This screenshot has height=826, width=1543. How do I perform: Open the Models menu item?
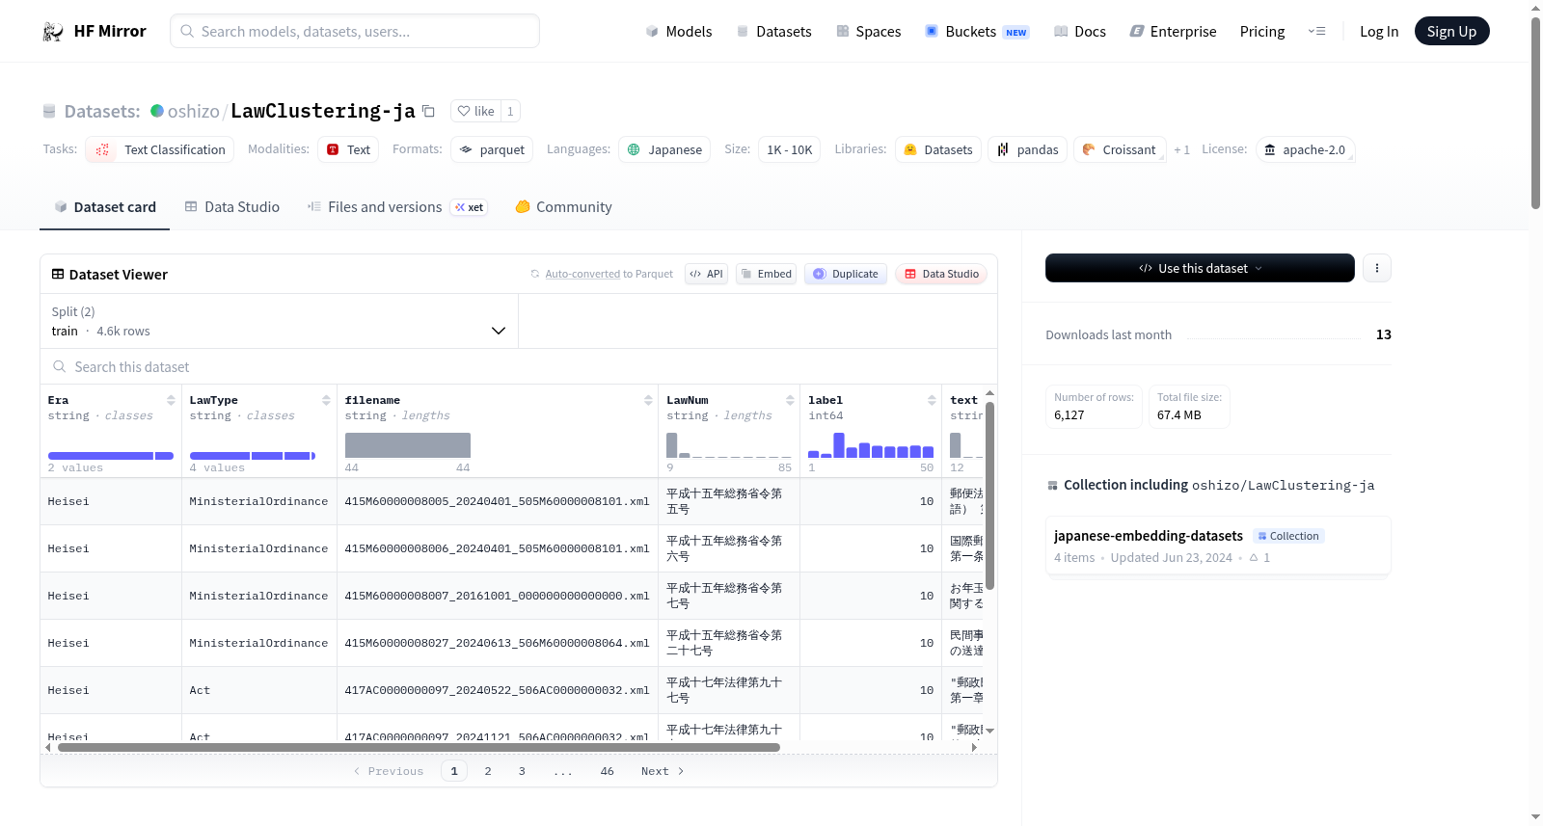[x=678, y=32]
